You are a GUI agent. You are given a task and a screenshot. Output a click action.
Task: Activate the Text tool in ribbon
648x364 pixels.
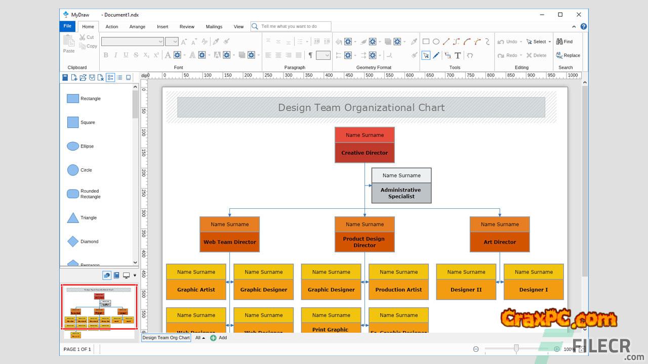458,56
